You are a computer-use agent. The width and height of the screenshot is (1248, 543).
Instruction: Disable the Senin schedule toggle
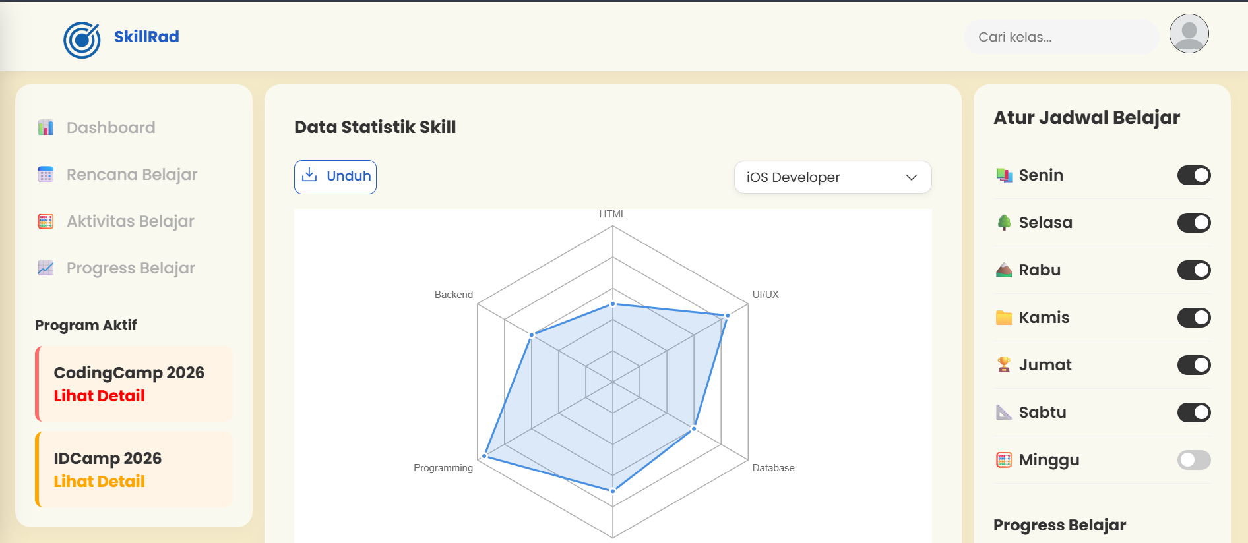(x=1194, y=175)
